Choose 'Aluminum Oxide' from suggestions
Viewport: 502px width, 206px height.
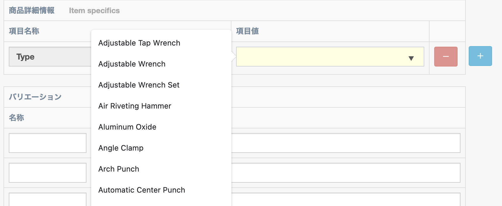[x=127, y=127]
